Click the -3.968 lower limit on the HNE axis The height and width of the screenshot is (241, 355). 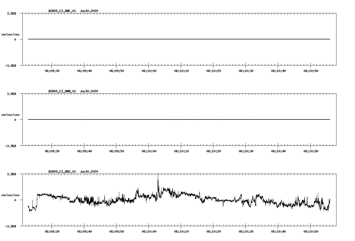(11, 66)
